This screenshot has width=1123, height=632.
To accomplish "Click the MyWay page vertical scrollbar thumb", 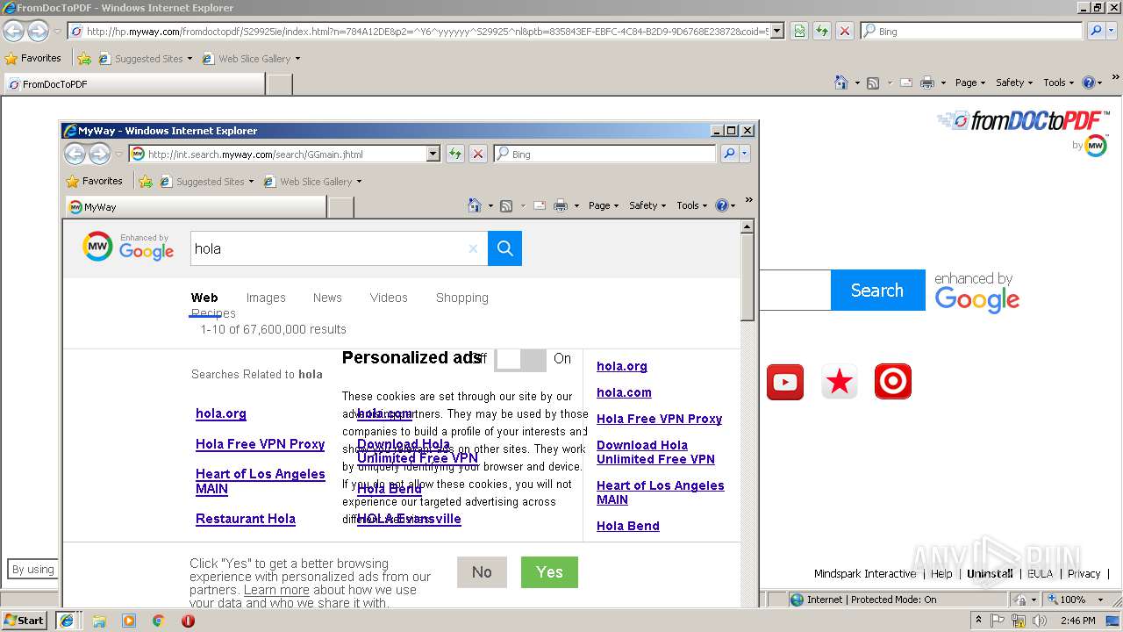I will pyautogui.click(x=747, y=278).
